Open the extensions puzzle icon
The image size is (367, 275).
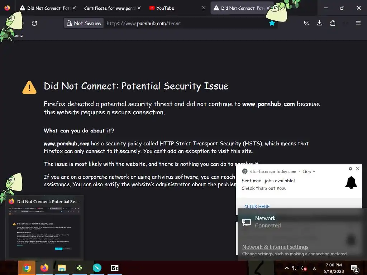click(333, 23)
